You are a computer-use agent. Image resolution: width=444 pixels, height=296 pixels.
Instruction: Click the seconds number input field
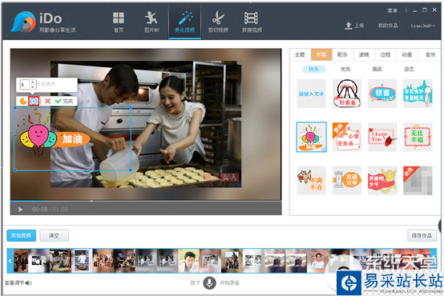[x=25, y=85]
